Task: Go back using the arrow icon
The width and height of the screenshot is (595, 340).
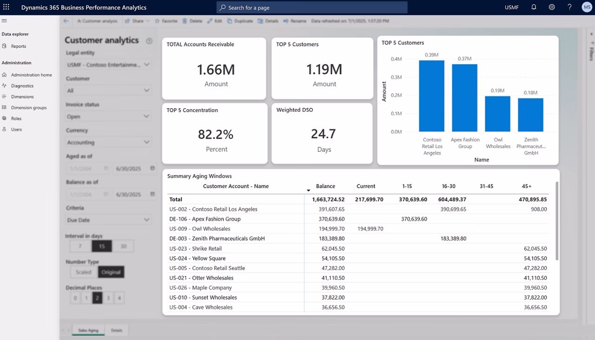Action: click(x=66, y=21)
